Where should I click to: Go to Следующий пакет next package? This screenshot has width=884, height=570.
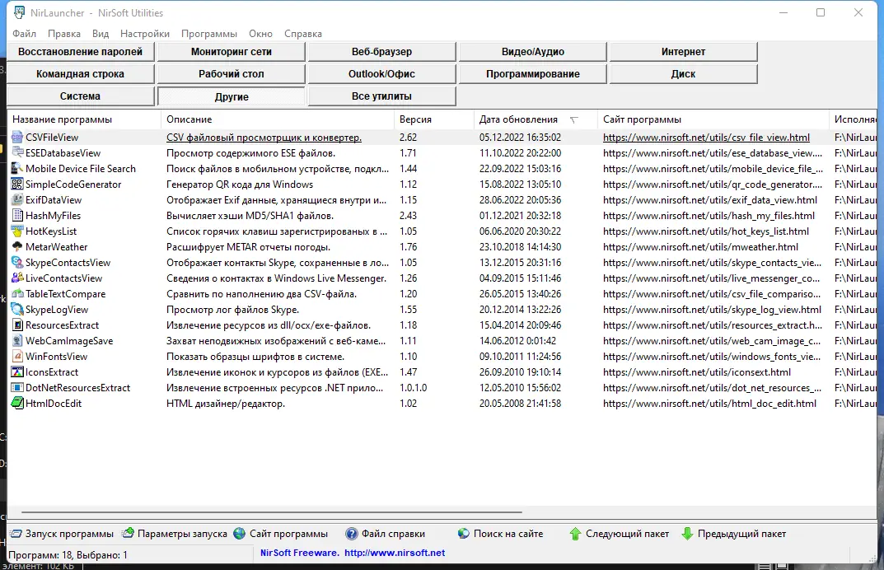pos(620,534)
